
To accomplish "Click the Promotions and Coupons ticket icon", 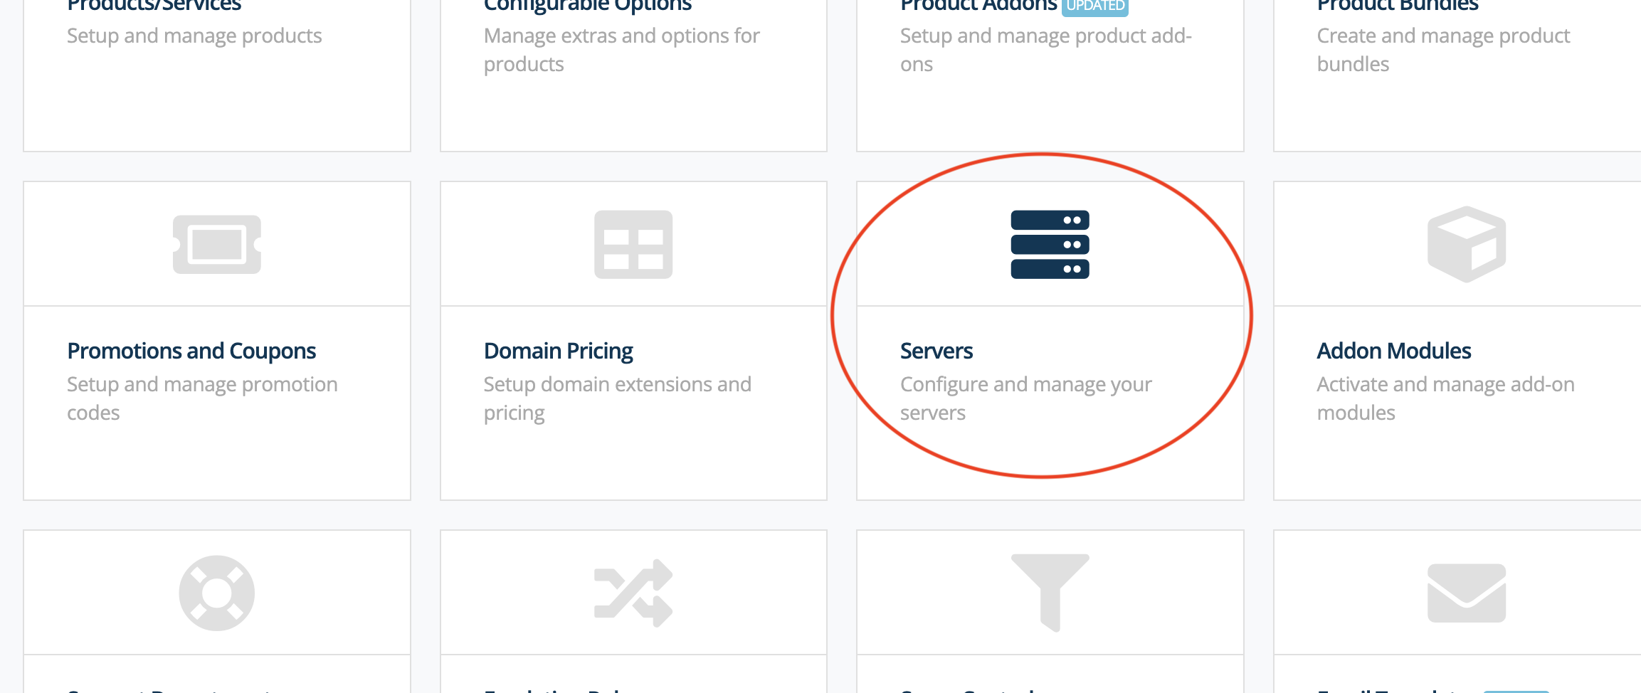I will tap(217, 244).
